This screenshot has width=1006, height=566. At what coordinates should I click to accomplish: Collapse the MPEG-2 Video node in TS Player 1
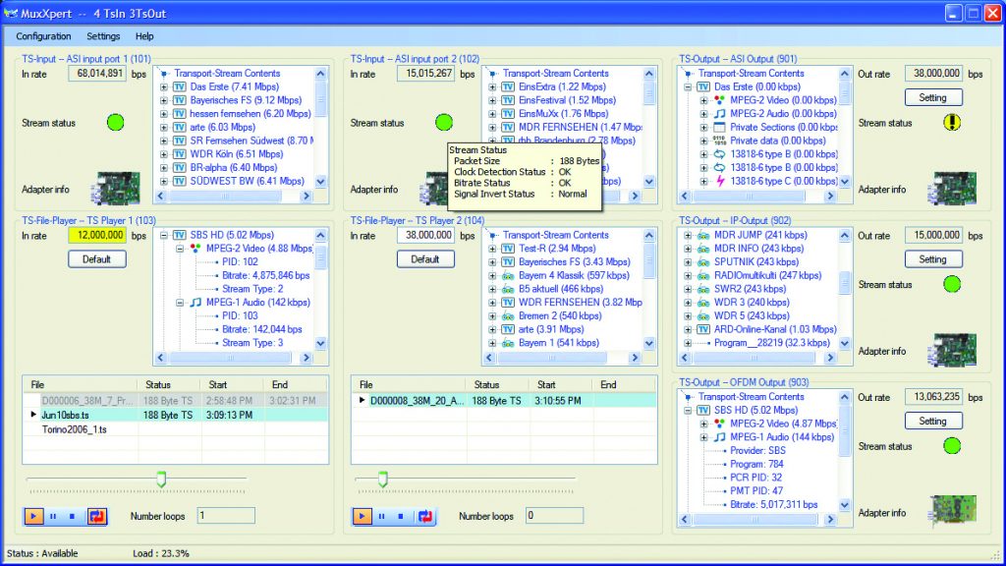tap(180, 249)
